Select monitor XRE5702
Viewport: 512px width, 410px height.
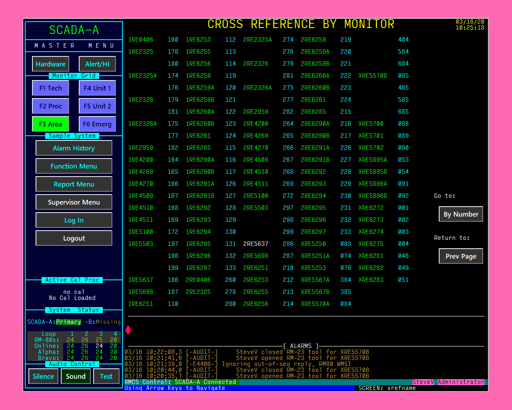(371, 148)
